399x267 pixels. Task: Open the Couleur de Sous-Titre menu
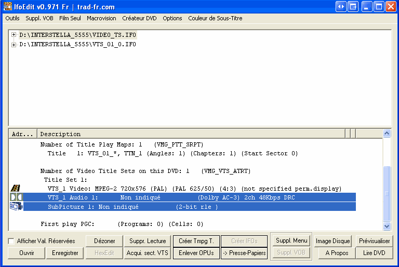click(x=215, y=18)
